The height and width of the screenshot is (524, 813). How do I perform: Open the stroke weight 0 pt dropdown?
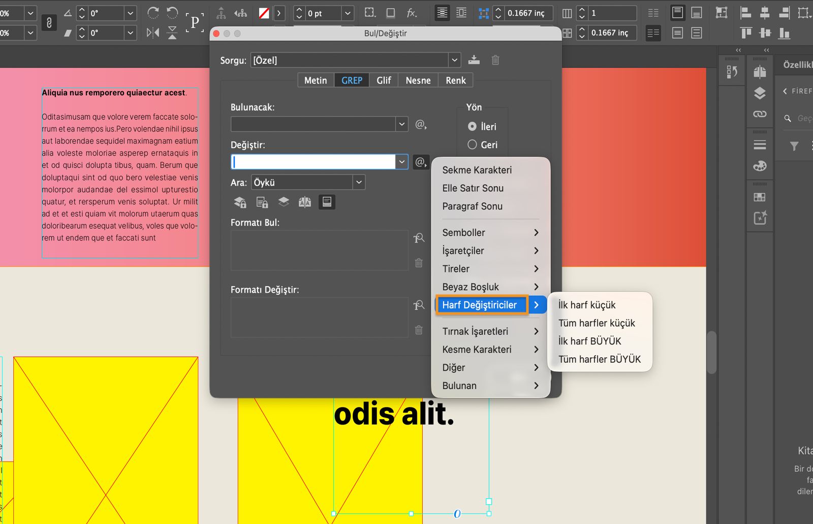pos(348,13)
